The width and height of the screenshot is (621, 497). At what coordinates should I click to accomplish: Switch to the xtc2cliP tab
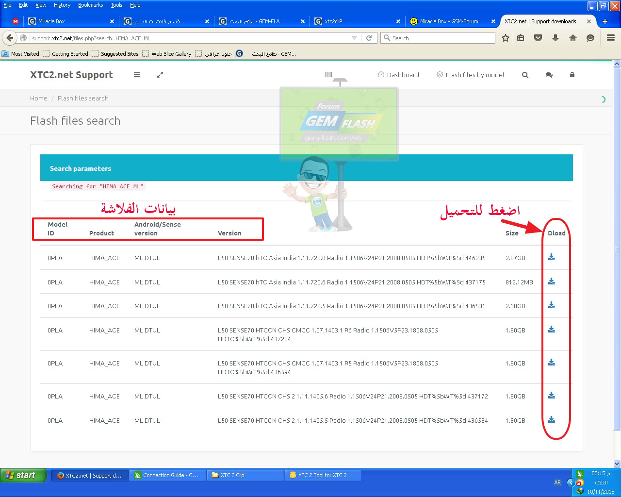click(357, 21)
